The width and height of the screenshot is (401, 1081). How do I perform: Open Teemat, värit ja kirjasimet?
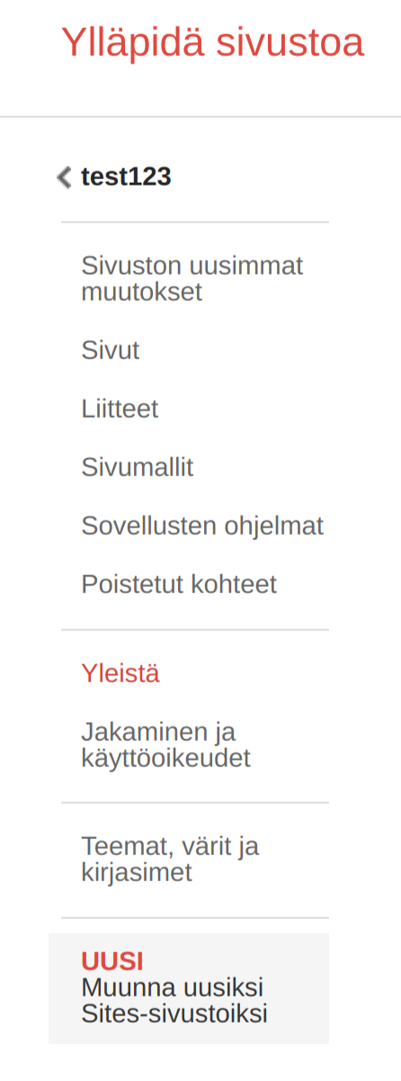tap(170, 860)
